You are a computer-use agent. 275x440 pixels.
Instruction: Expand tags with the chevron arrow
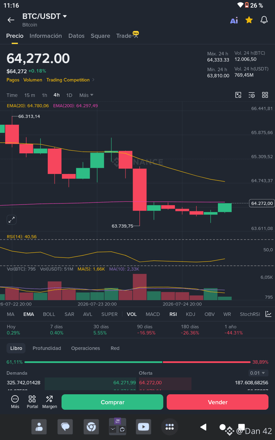pos(93,80)
